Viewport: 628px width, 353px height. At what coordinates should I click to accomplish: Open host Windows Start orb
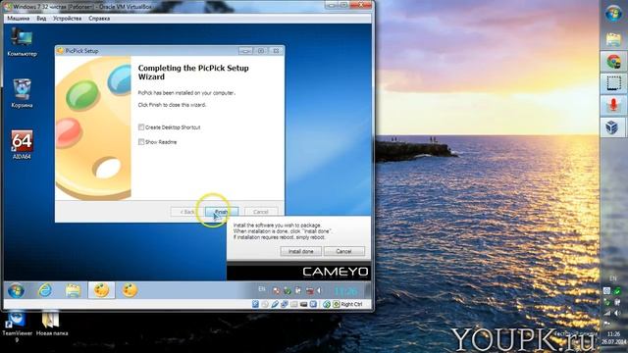click(x=613, y=15)
